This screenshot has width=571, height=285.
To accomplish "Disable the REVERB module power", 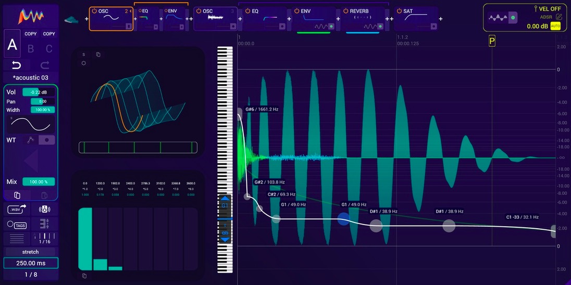I will pyautogui.click(x=345, y=11).
